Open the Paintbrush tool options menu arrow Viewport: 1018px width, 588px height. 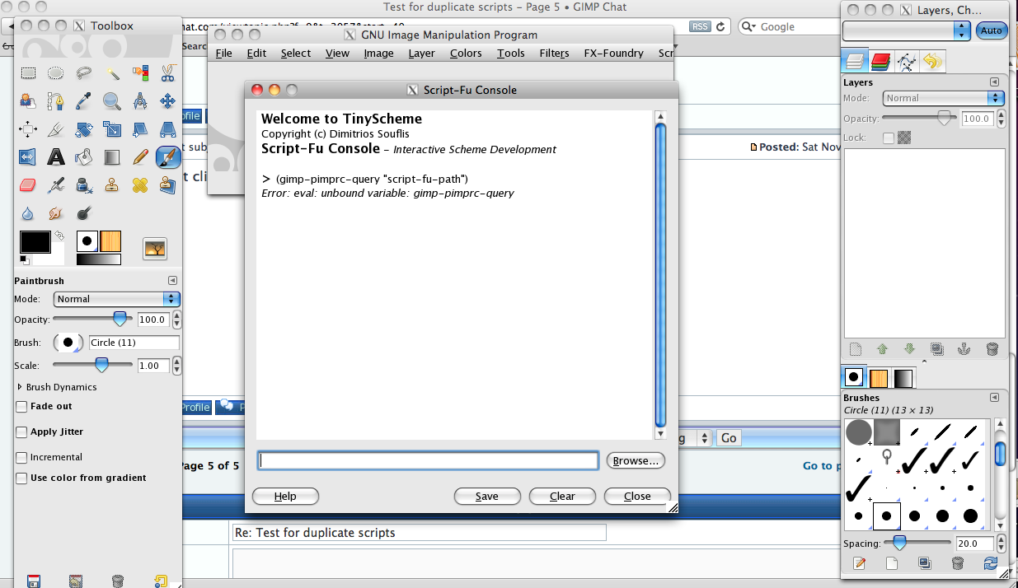click(x=172, y=281)
